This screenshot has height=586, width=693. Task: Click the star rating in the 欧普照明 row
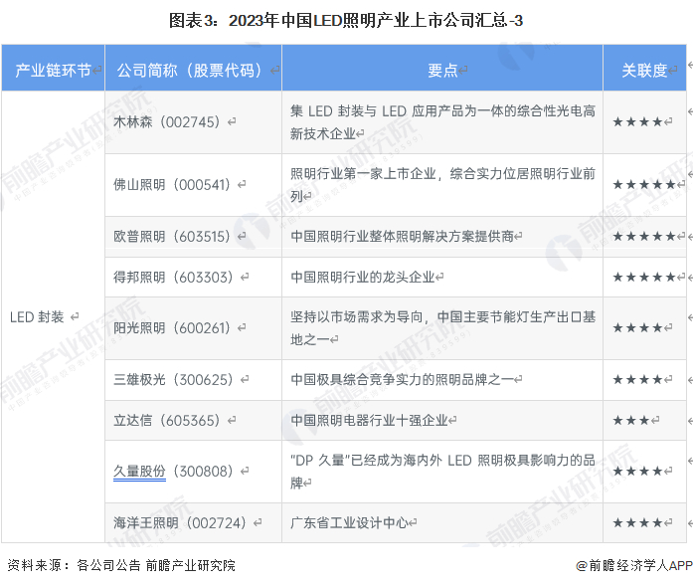click(644, 236)
